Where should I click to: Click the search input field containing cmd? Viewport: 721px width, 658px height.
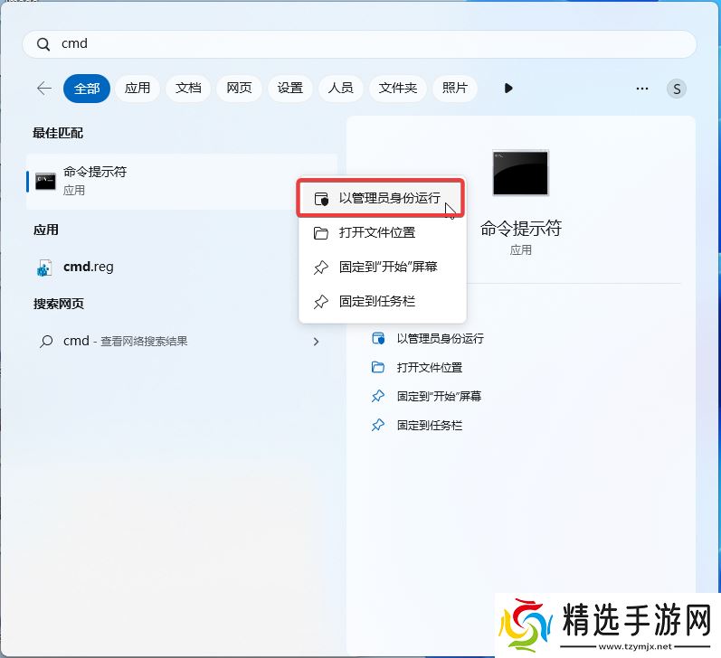(x=362, y=44)
